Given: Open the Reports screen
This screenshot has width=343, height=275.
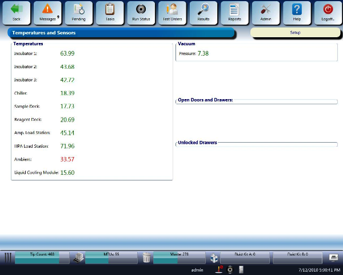Looking at the screenshot, I should pos(234,13).
